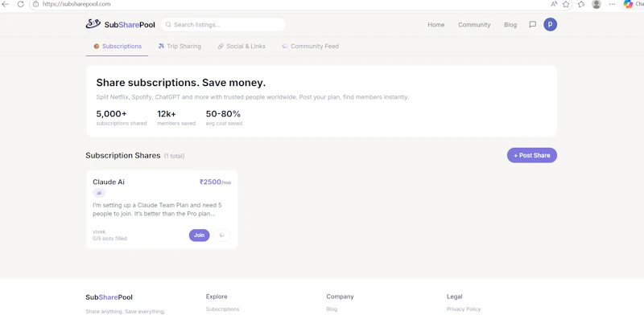Open the Privacy Policy link

click(464, 309)
